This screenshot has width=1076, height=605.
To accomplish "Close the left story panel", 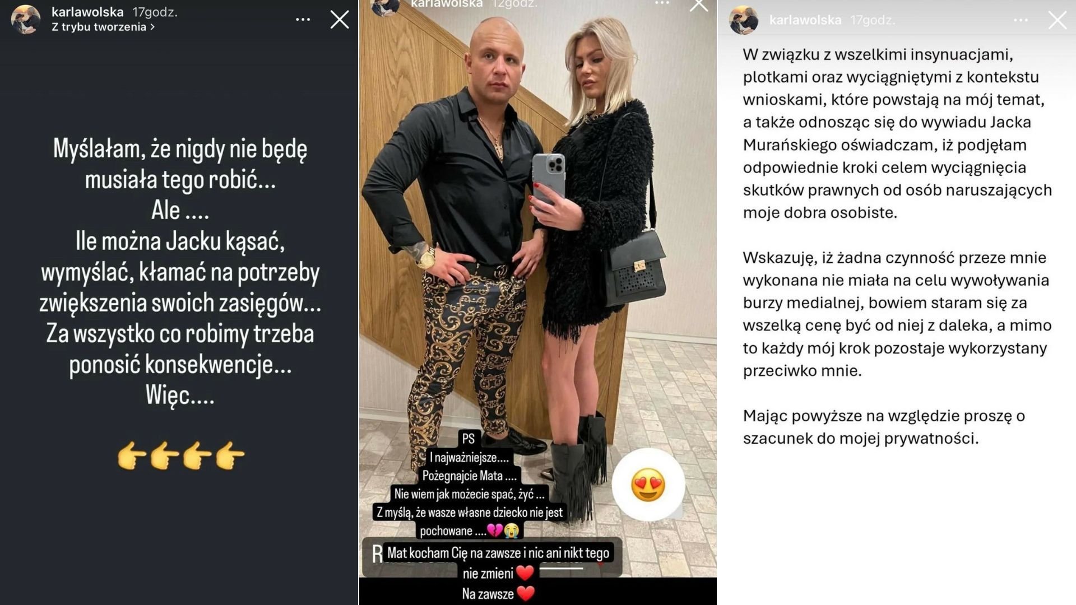I will [340, 20].
